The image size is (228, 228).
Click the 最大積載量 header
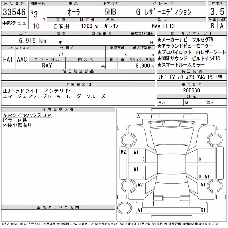142,48
